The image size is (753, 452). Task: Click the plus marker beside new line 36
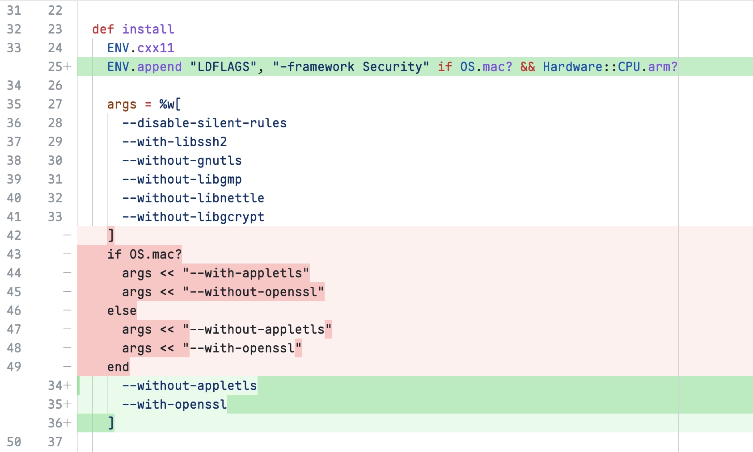pyautogui.click(x=67, y=423)
